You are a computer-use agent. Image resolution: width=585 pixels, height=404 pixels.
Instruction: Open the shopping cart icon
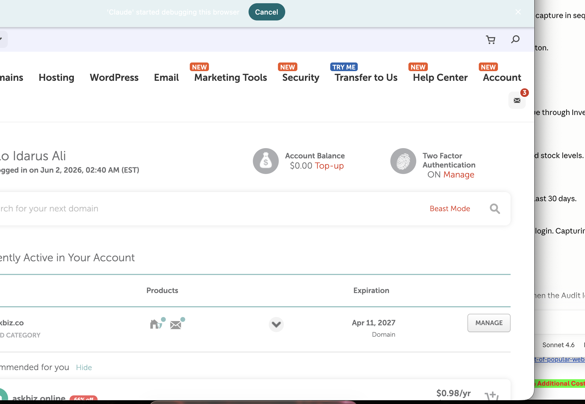coord(491,40)
